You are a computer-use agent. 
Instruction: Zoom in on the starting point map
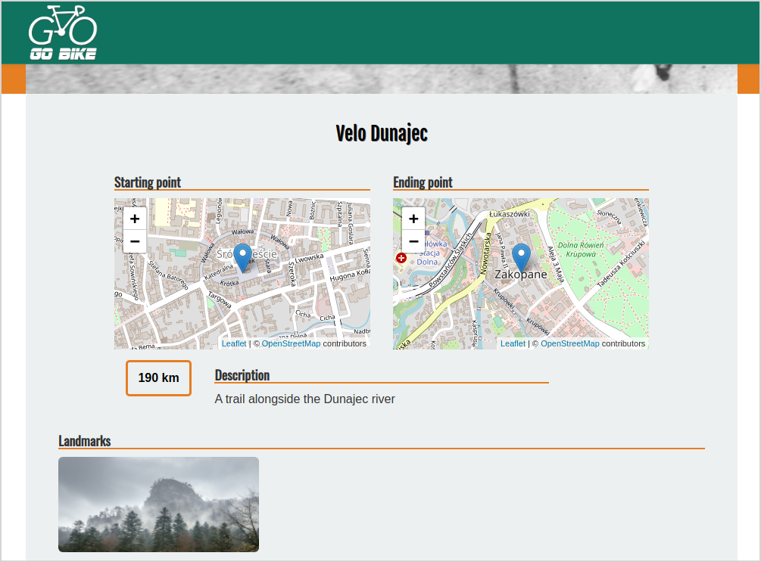click(x=135, y=219)
